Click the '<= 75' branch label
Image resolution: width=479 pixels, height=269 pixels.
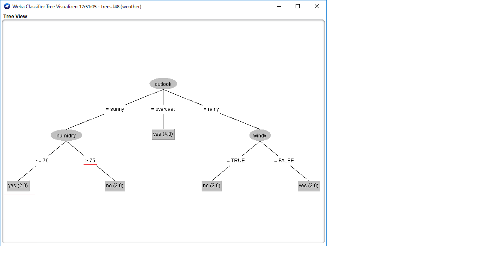(42, 161)
